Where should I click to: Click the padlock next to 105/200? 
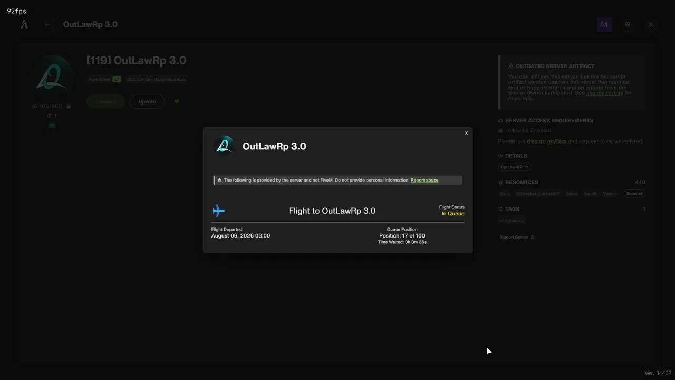[x=69, y=106]
